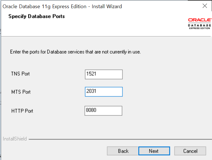Image resolution: width=212 pixels, height=160 pixels.
Task: Click the 'Enter the ports for Database services' instruction
Action: tap(75, 52)
